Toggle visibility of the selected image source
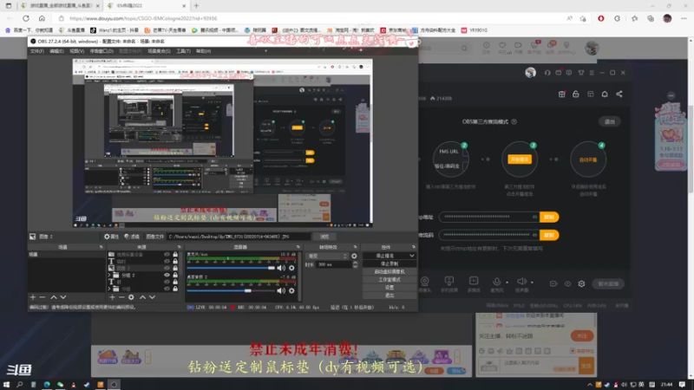 [x=167, y=268]
